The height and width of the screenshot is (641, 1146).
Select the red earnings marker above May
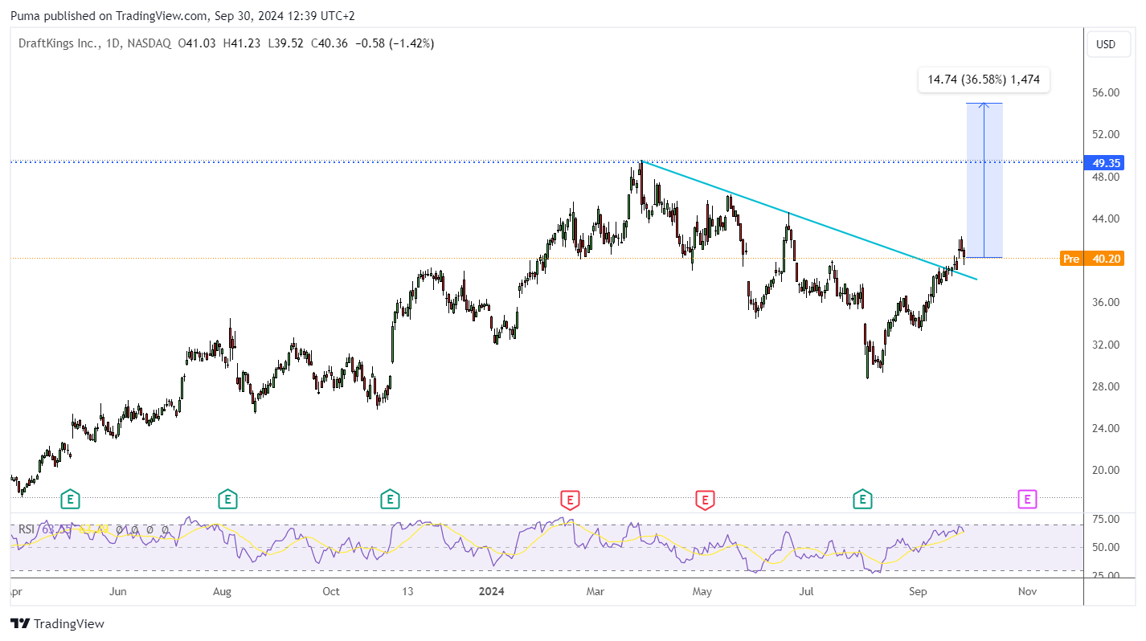[x=705, y=500]
